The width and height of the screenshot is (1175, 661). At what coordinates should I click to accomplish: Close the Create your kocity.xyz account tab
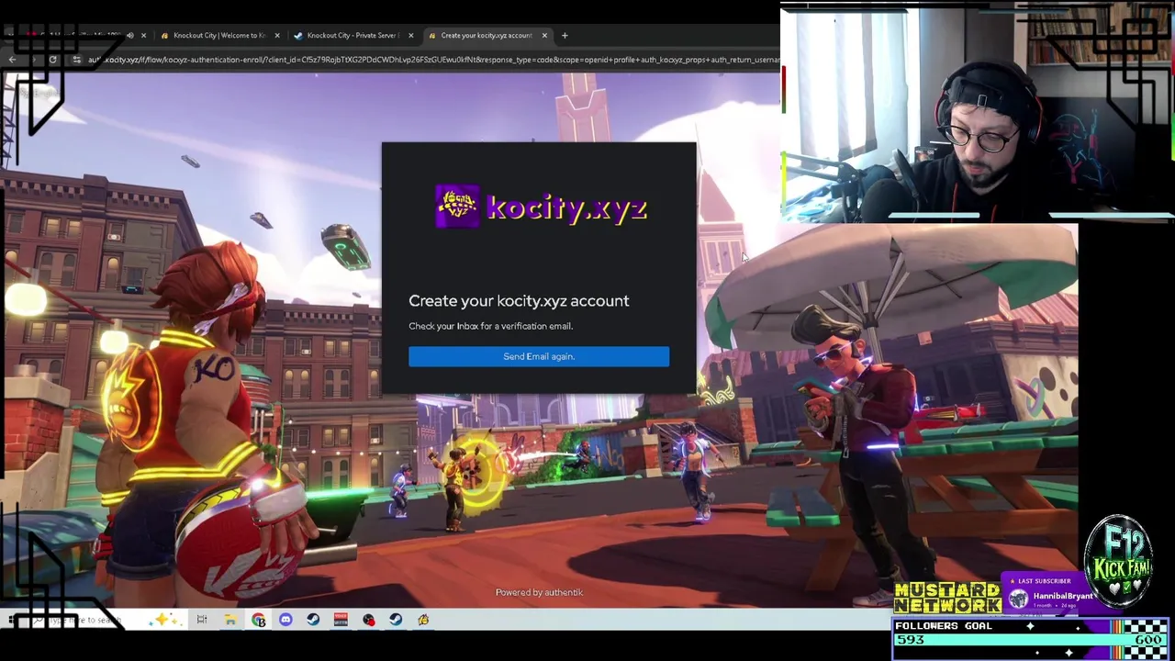[x=544, y=36]
